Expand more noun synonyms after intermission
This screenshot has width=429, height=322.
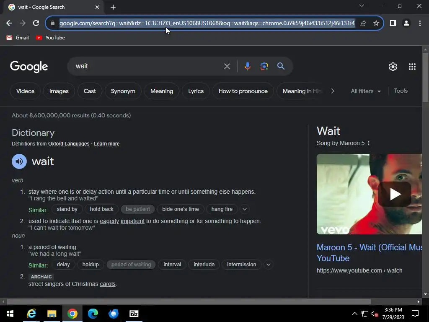(269, 265)
